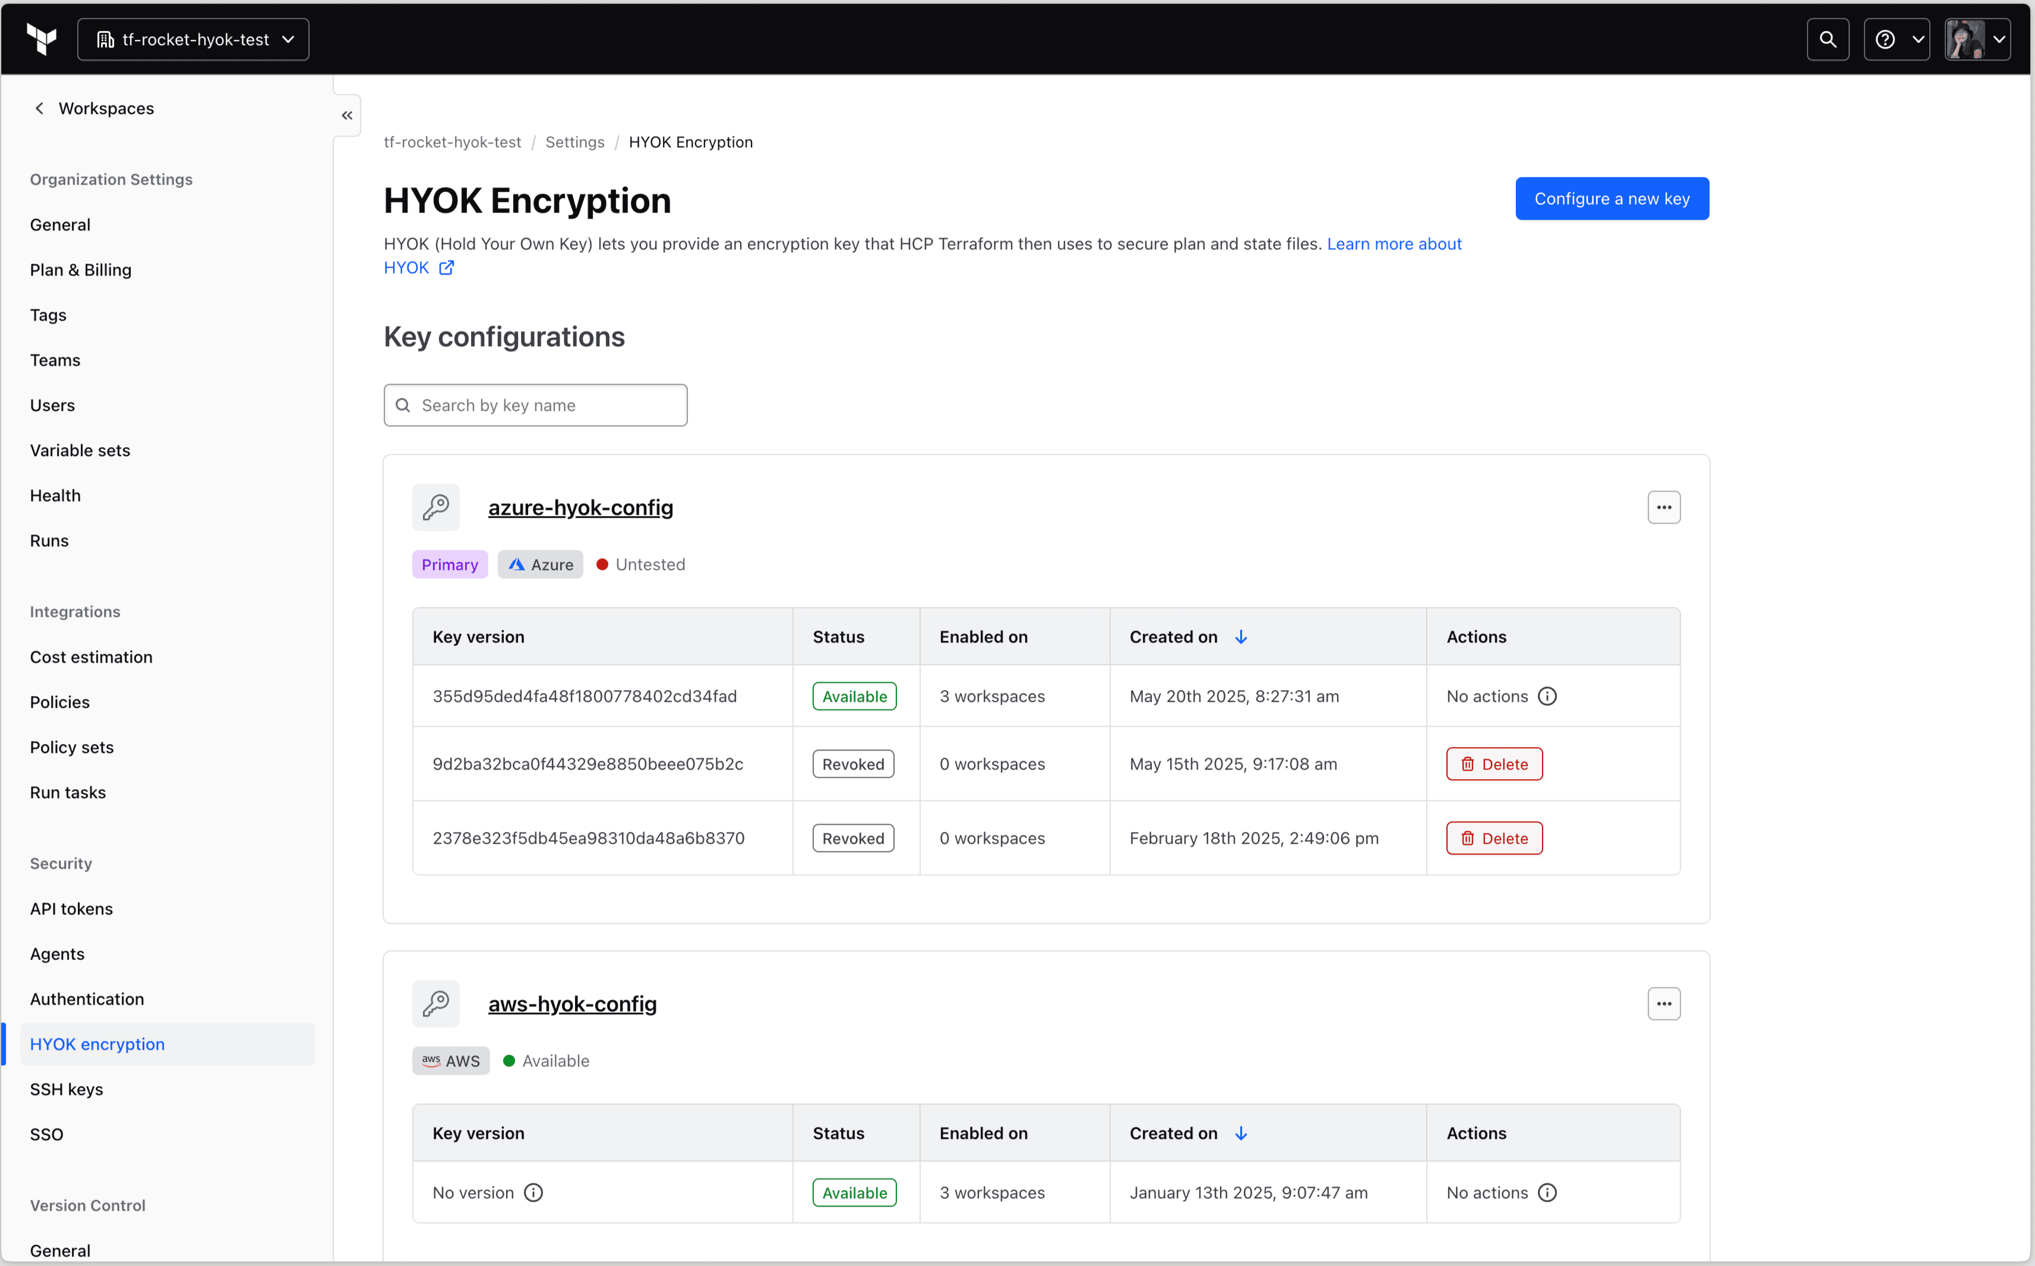
Task: Sort Azure table by Created on arrow
Action: tap(1241, 637)
